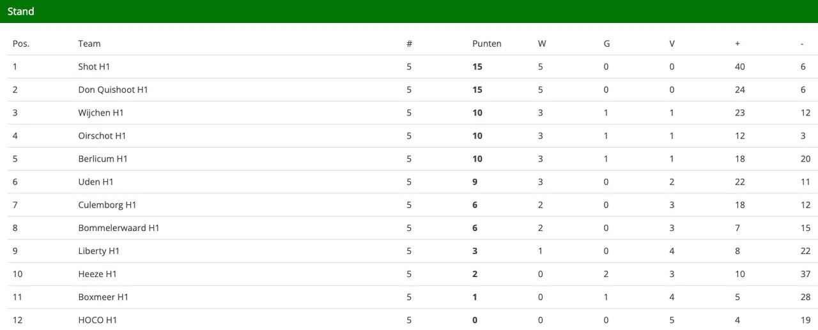The image size is (818, 330).
Task: Click on Oirschot H1 team
Action: pos(102,136)
